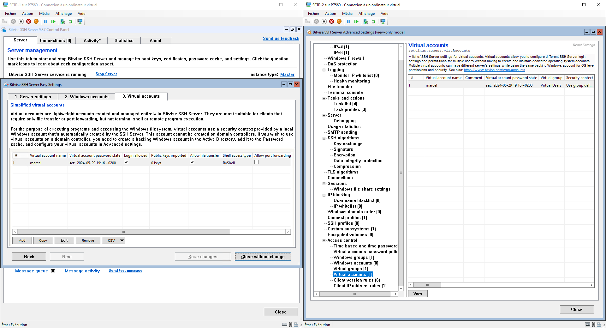Click the red shut down icon in SFTP-2 toolbar
This screenshot has width=606, height=328.
click(x=332, y=21)
